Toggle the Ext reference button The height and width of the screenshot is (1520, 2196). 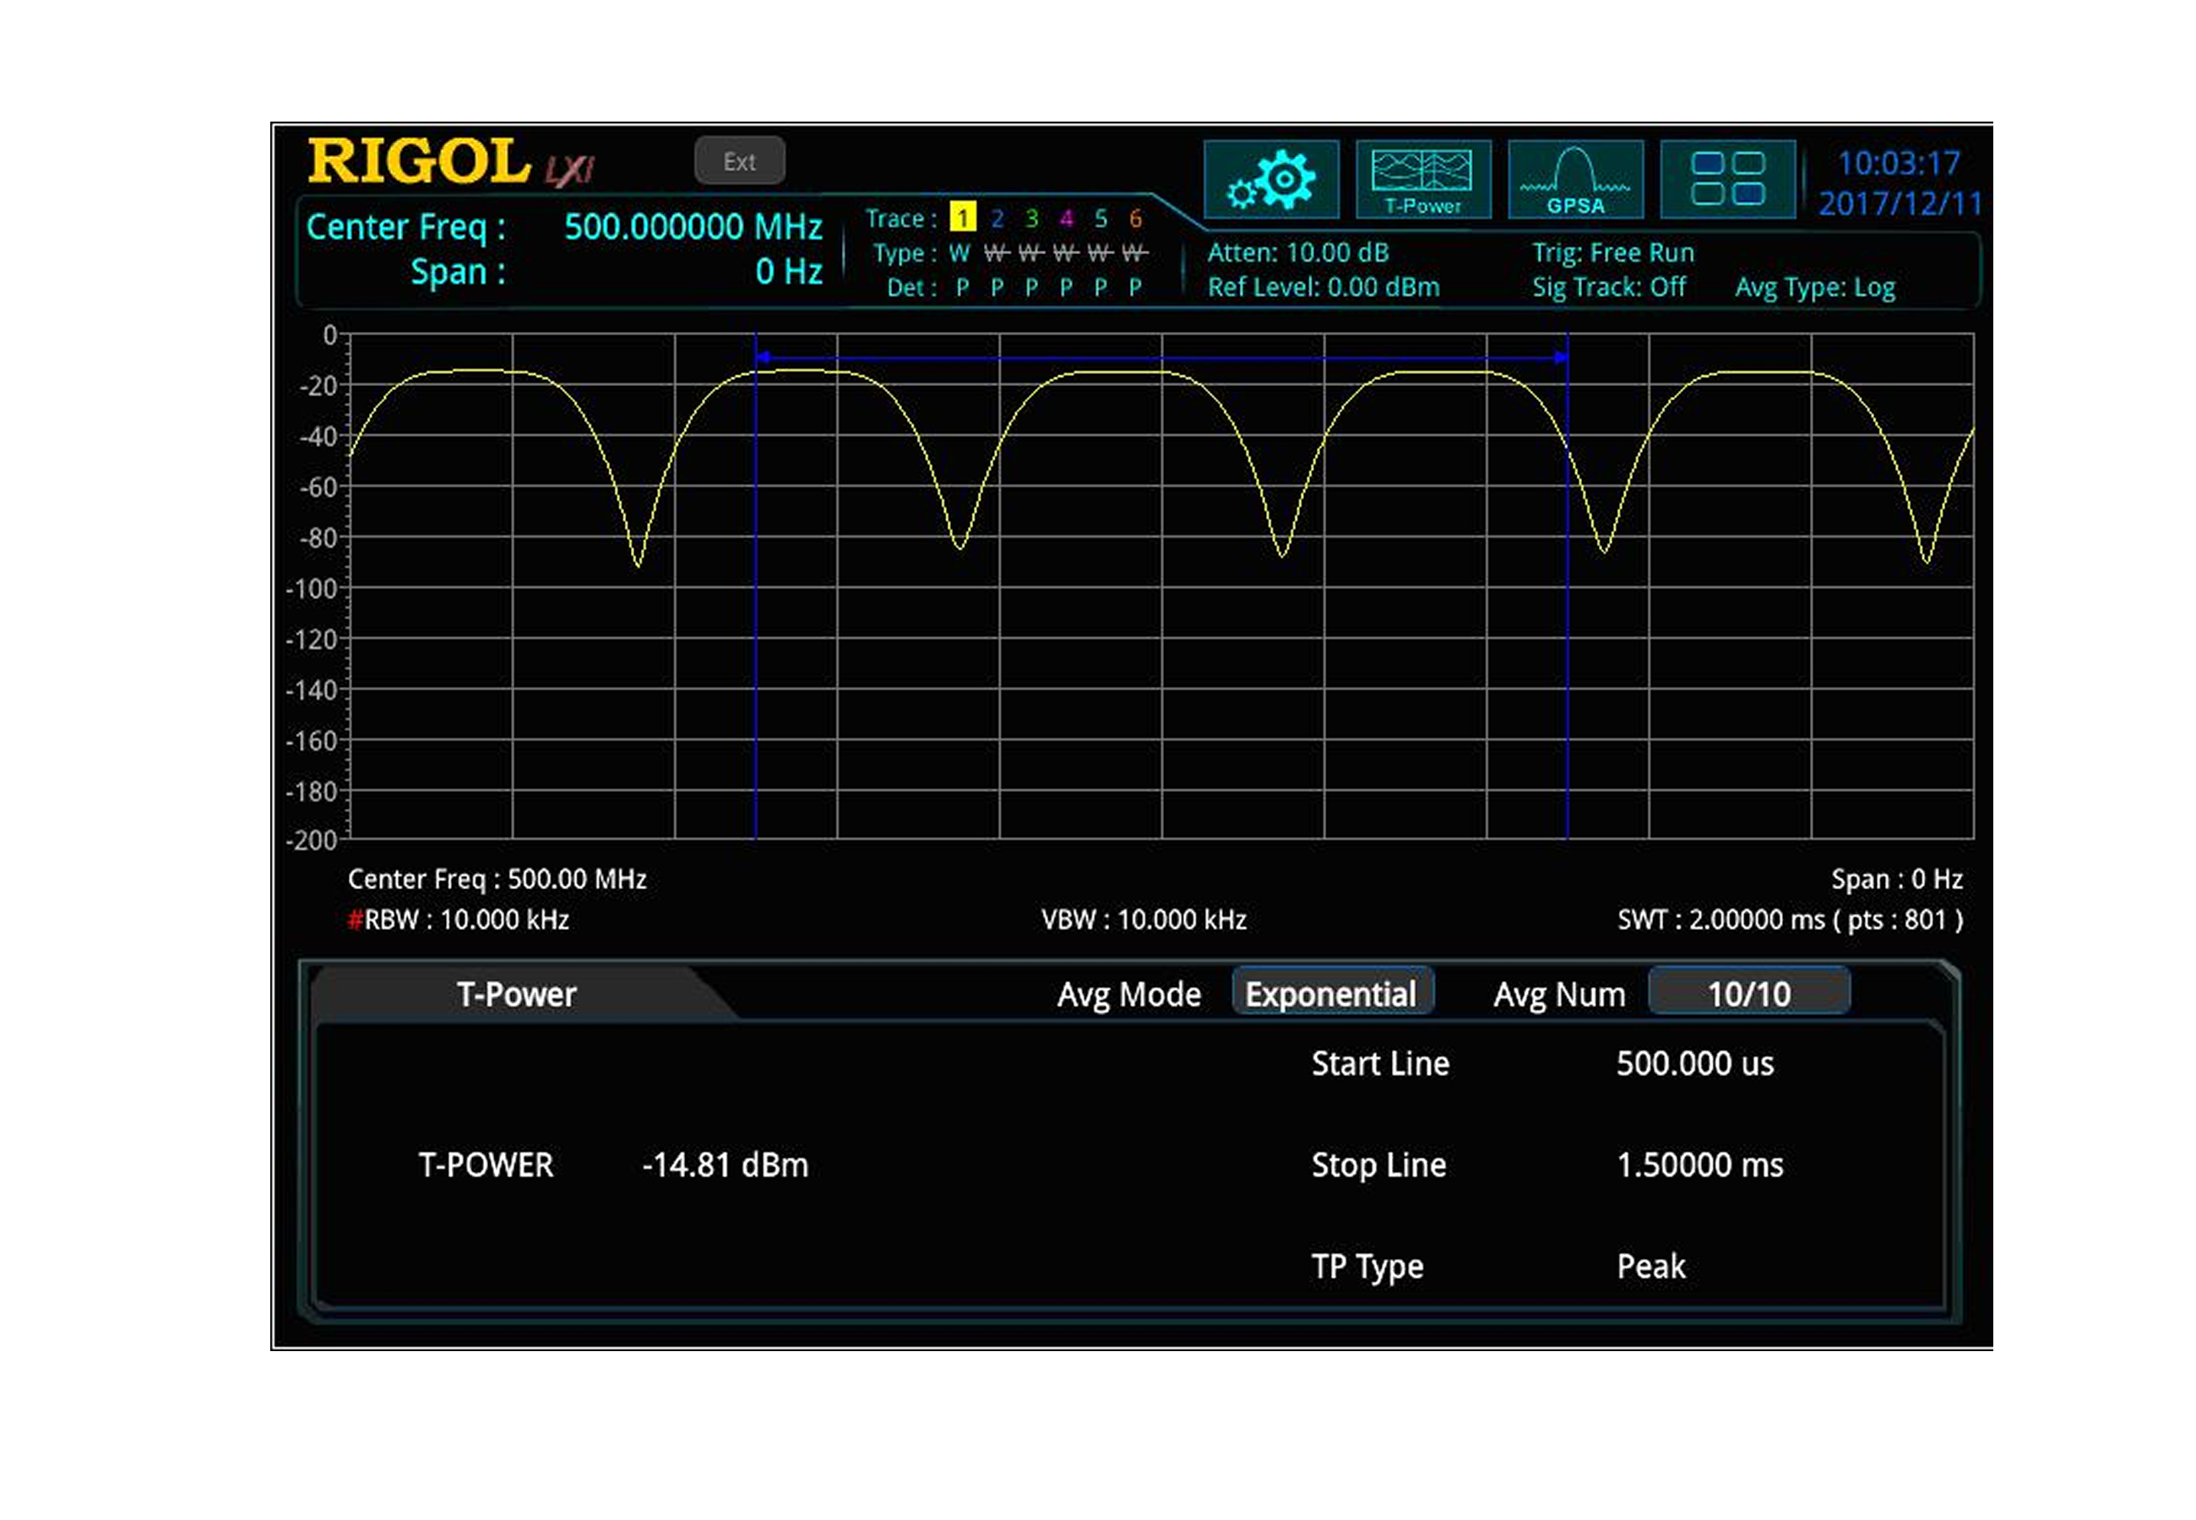[x=739, y=161]
